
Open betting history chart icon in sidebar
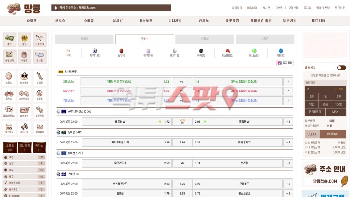[9, 56]
